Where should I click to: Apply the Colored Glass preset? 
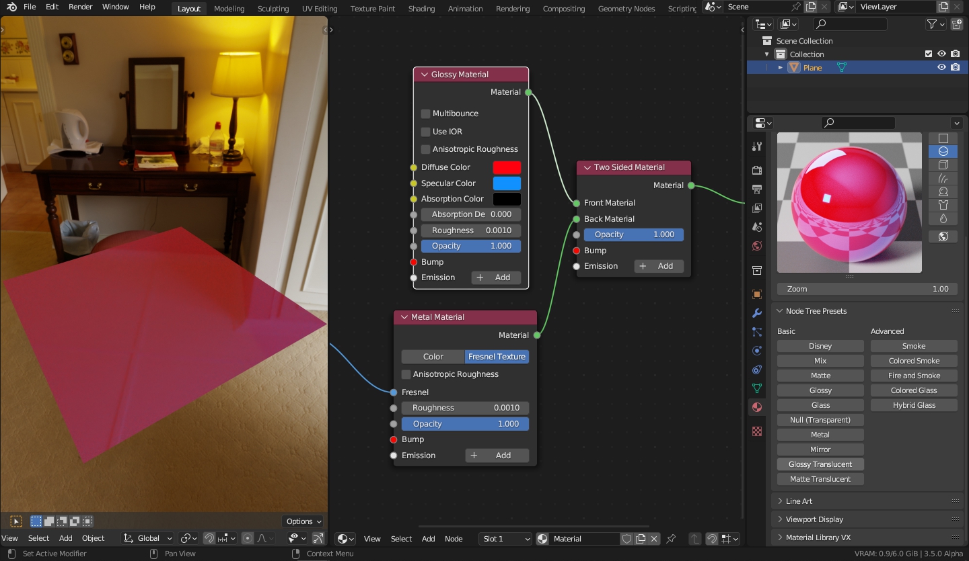click(x=914, y=390)
